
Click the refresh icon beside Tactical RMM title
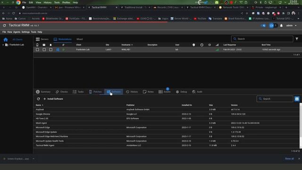point(4,25)
